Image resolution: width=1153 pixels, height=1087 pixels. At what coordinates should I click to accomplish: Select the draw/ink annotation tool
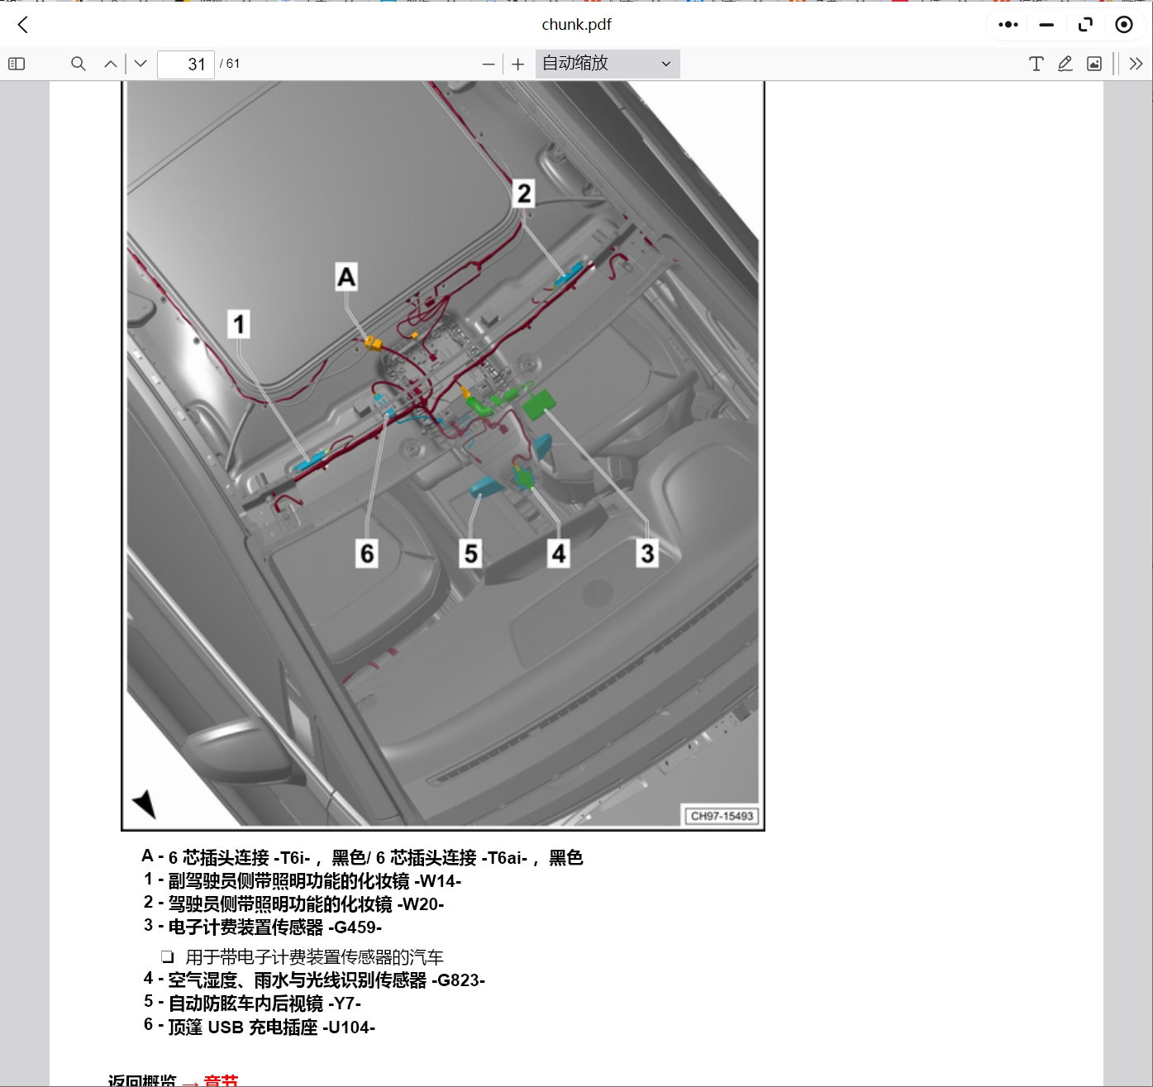(1065, 64)
